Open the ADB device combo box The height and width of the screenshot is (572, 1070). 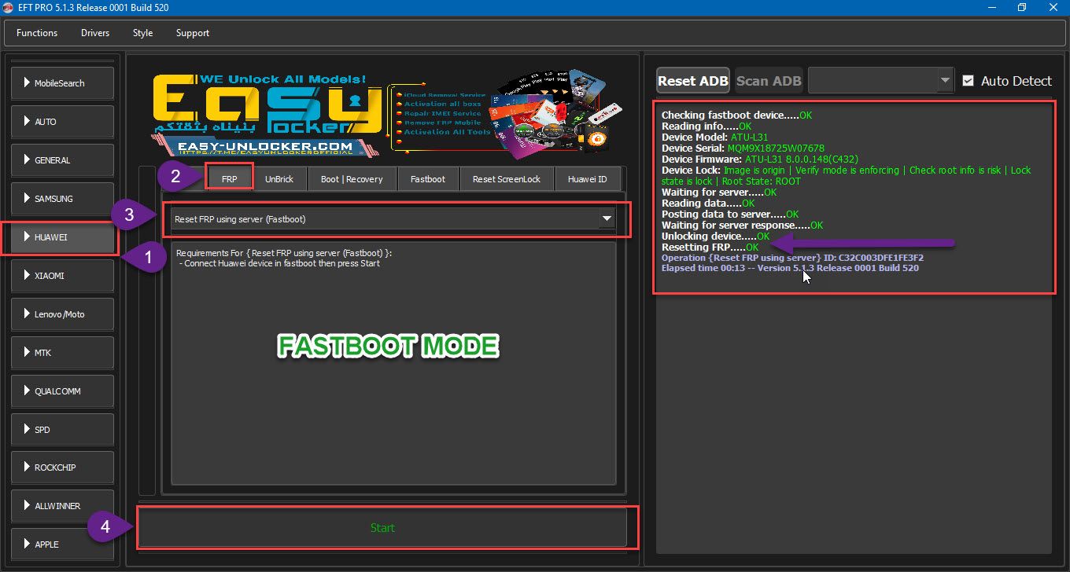(x=880, y=80)
